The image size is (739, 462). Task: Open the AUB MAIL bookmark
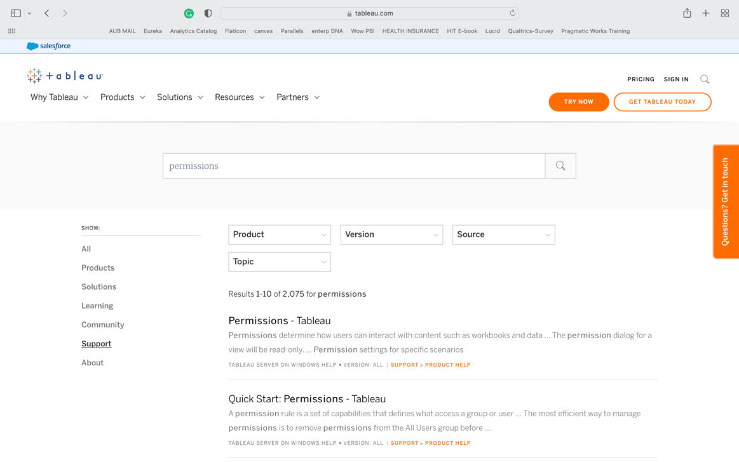click(122, 31)
